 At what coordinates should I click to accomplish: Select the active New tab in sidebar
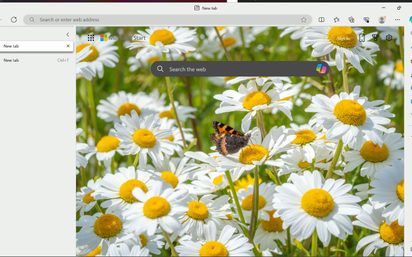(36, 46)
